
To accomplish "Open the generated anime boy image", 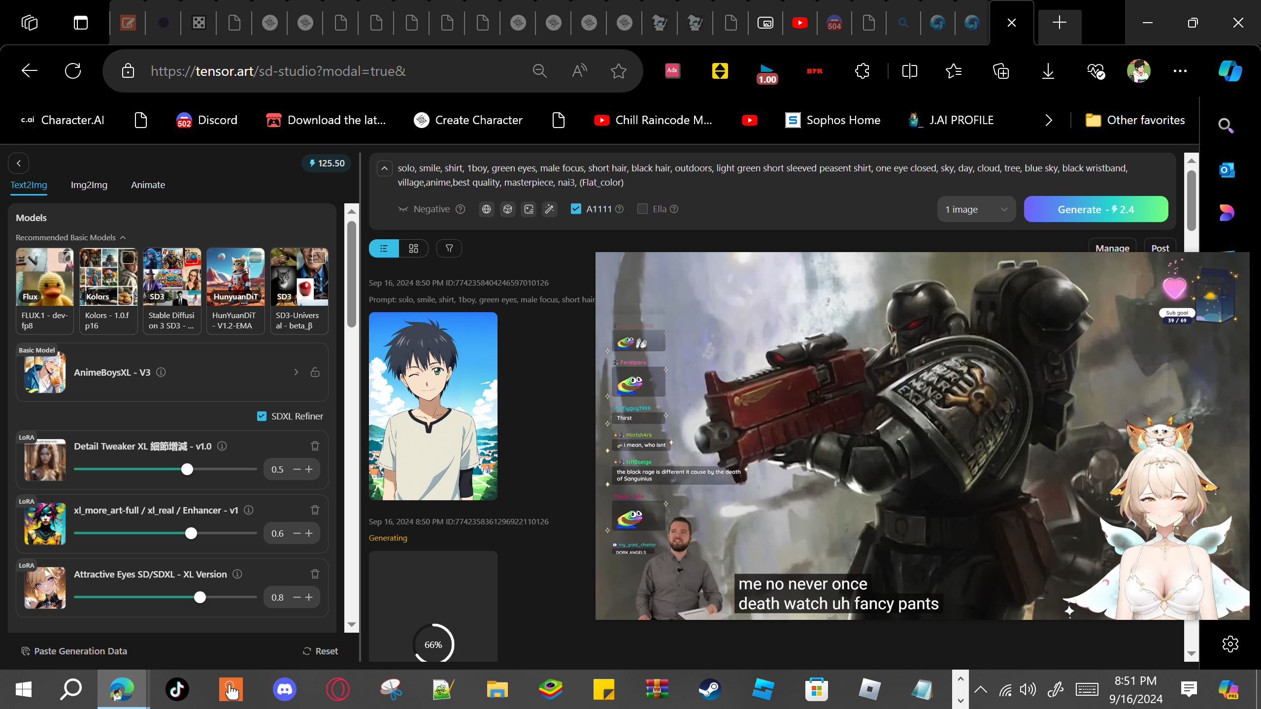I will click(433, 406).
